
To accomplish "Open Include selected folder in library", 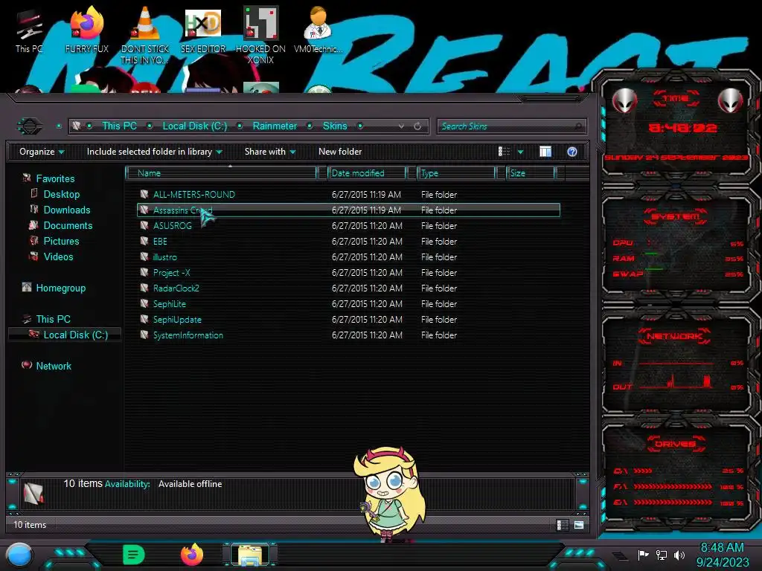I will point(154,152).
